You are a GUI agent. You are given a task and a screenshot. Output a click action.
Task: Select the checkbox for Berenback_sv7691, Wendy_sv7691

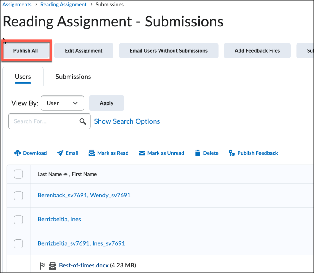pyautogui.click(x=18, y=196)
